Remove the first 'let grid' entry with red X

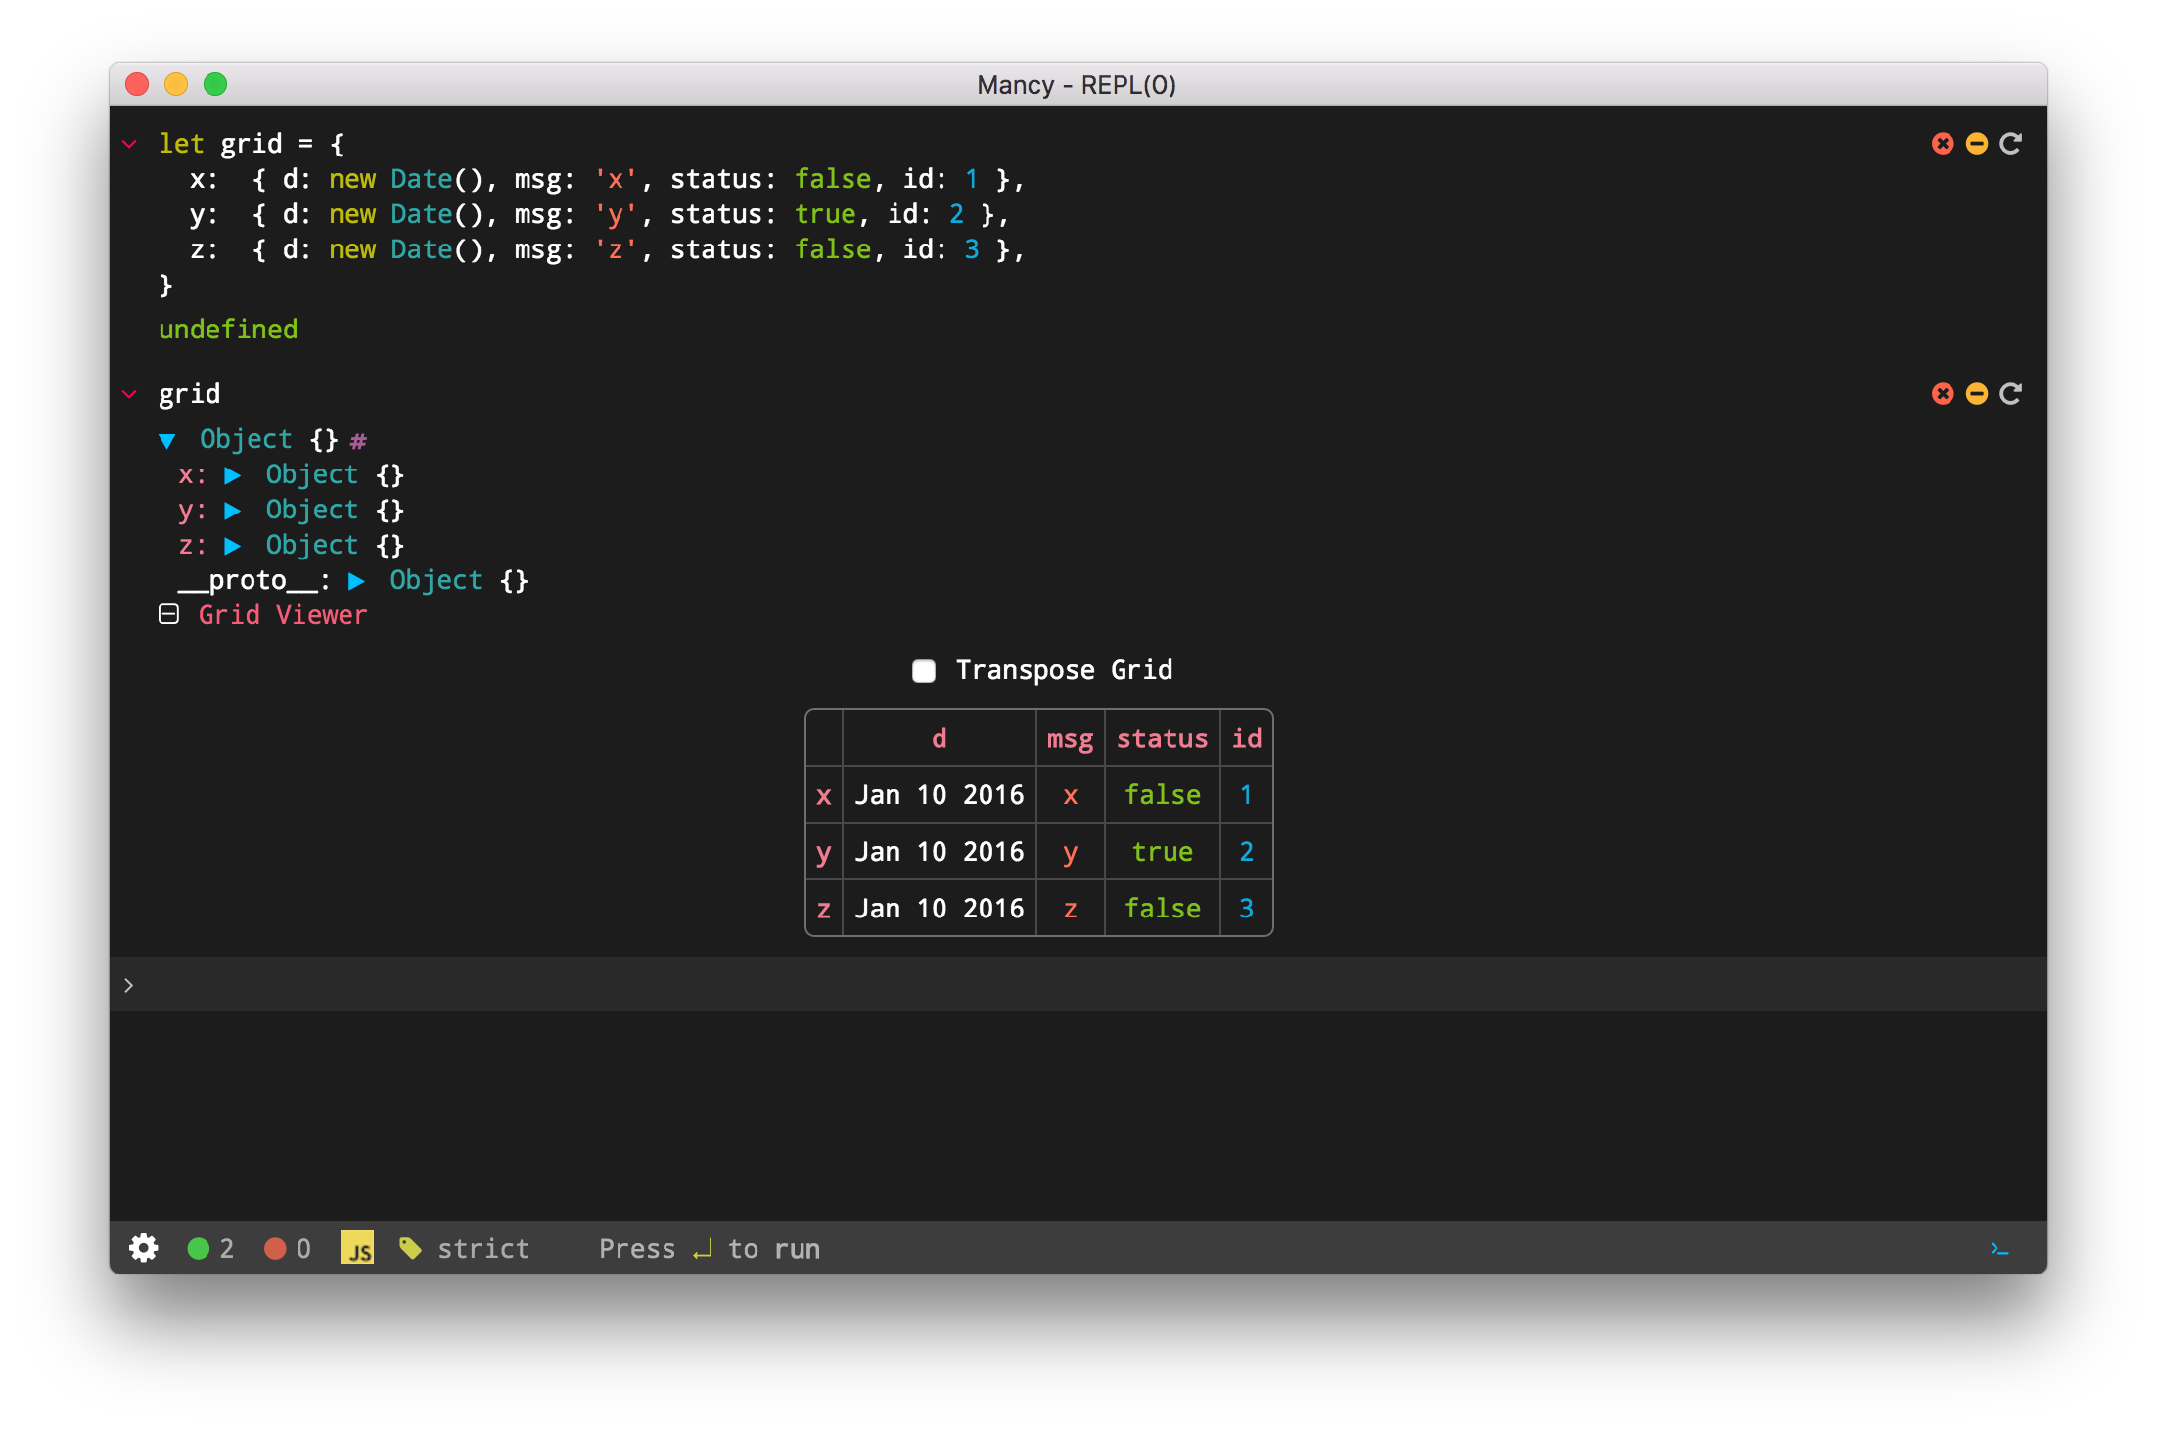(x=1943, y=144)
